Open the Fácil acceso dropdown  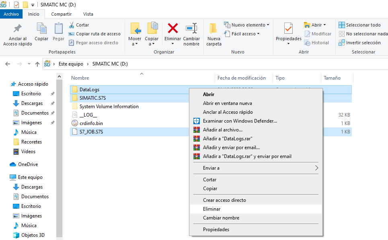[x=242, y=34]
